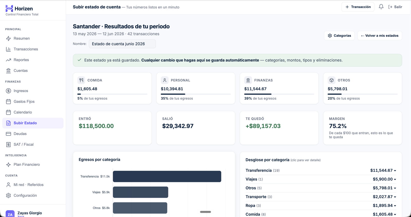Screen dimensions: 411x217
Task: Click the Otros $5.8k chart bar
Action: coord(140,208)
